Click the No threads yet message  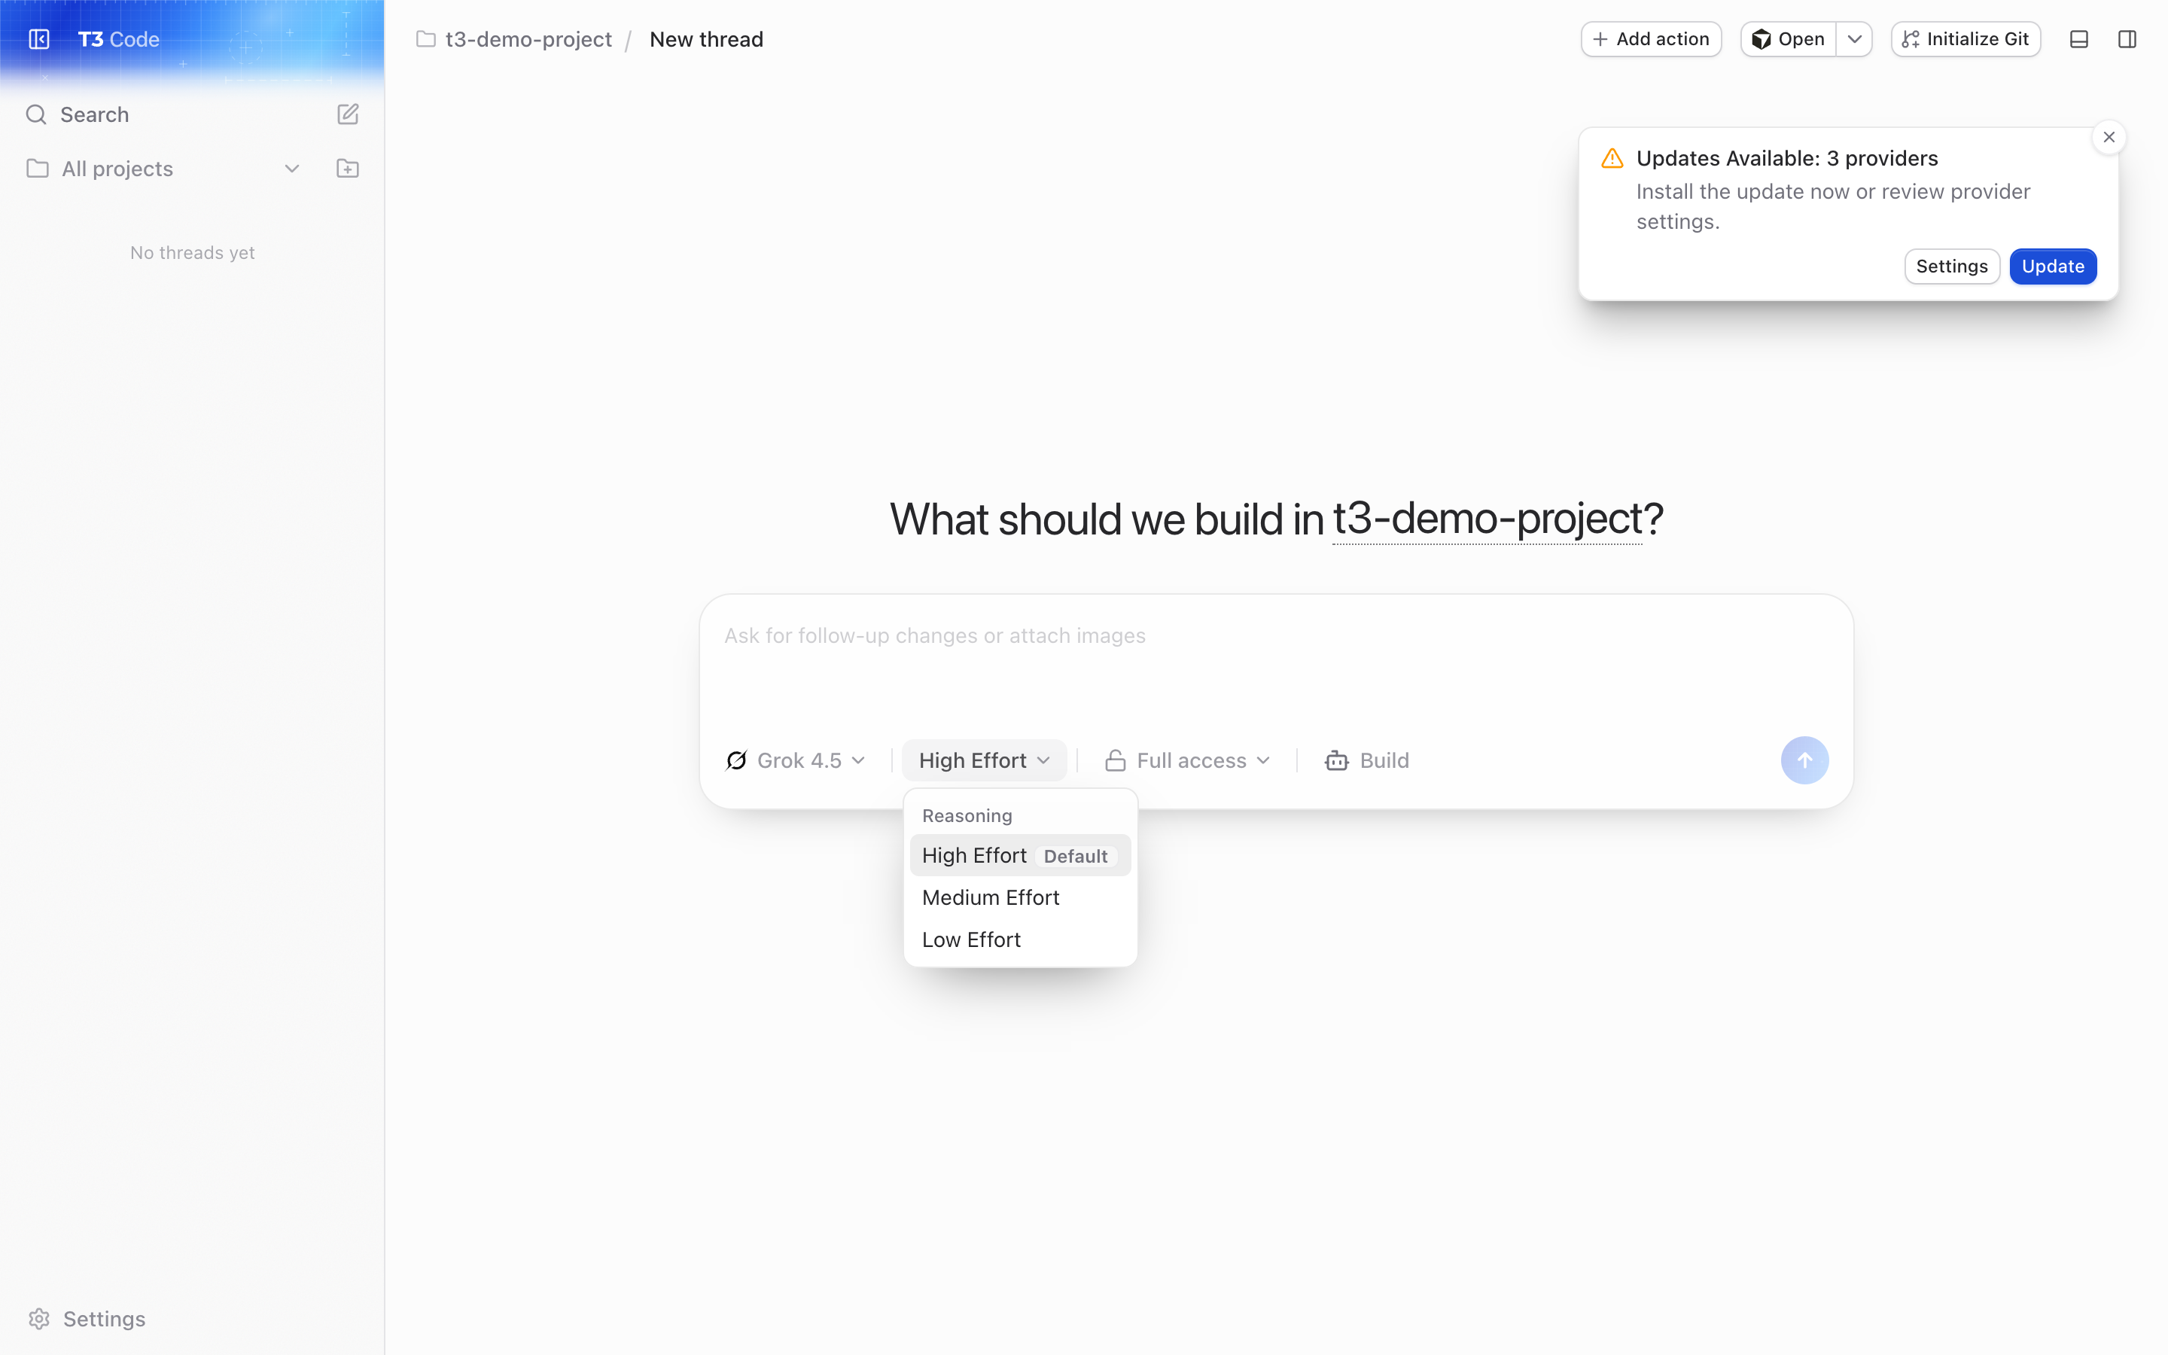(x=193, y=253)
